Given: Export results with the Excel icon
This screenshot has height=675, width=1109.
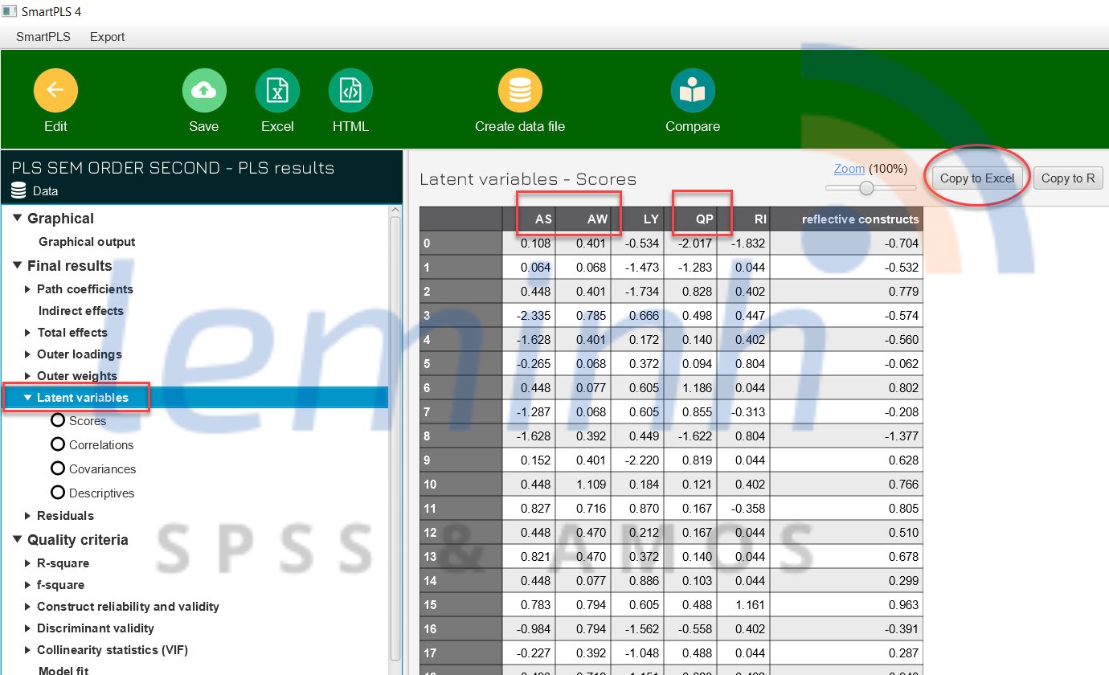Looking at the screenshot, I should [277, 91].
